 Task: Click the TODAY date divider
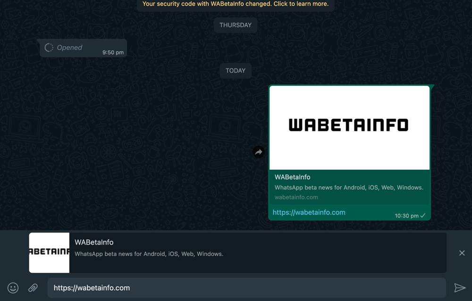click(x=236, y=70)
